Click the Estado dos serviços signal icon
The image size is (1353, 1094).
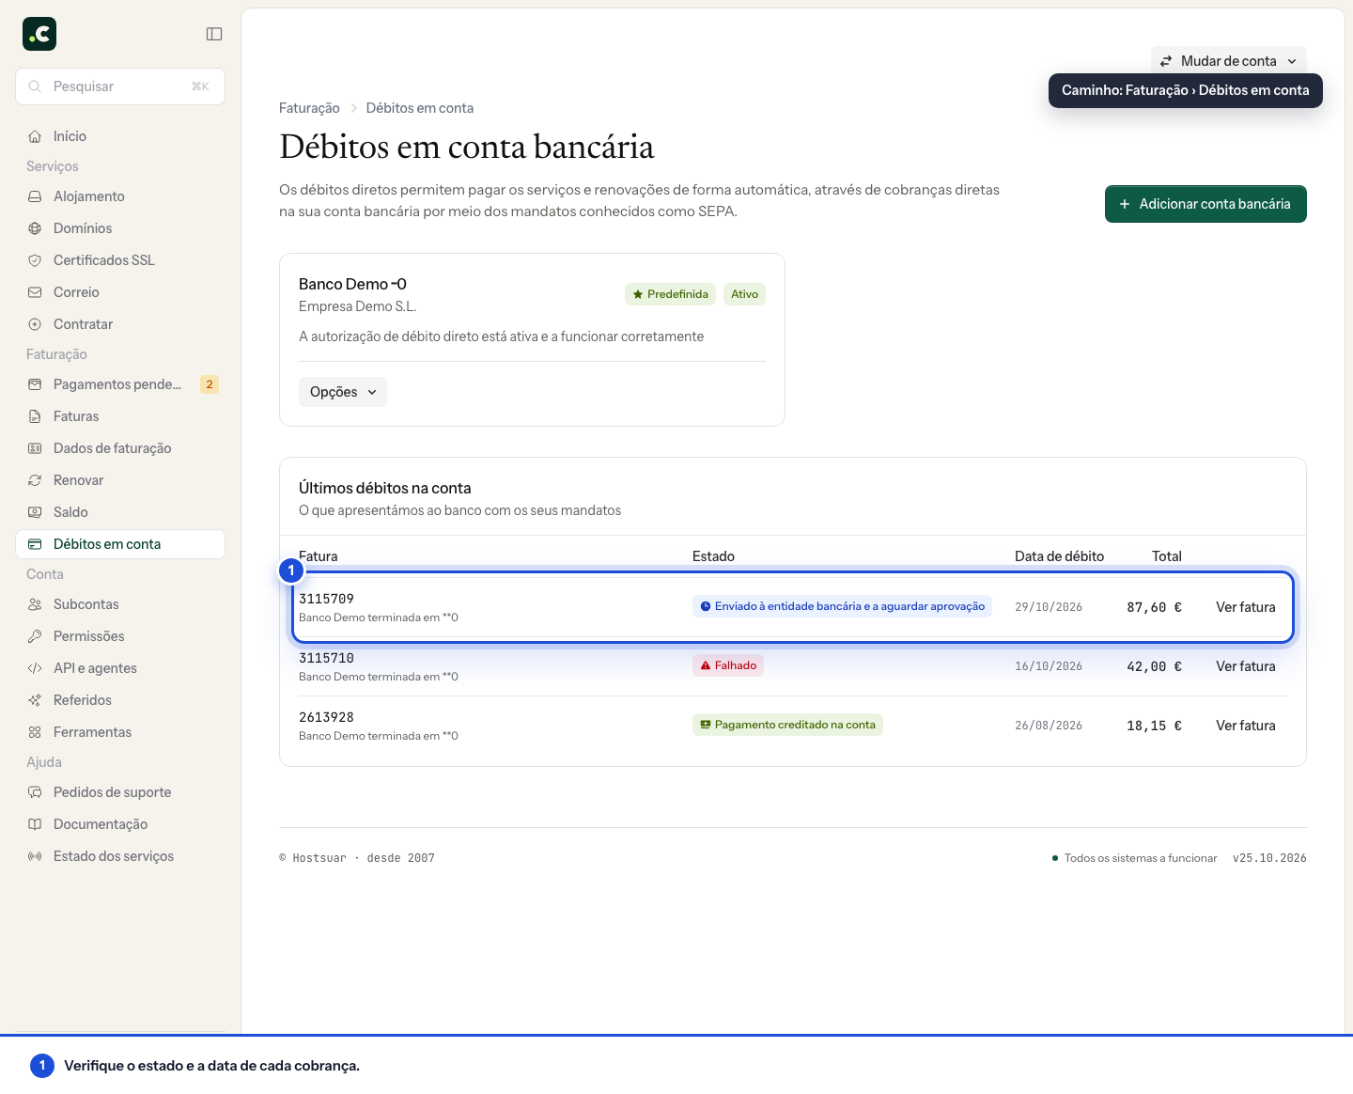tap(35, 856)
